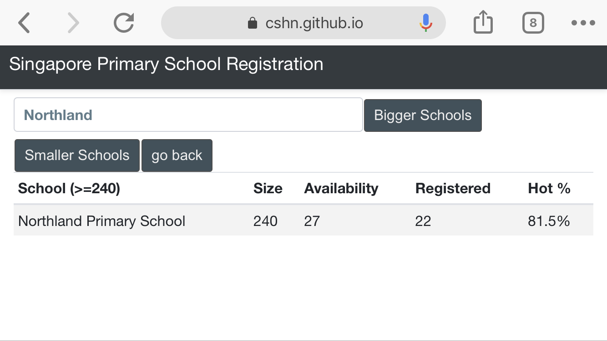This screenshot has height=341, width=607.
Task: Tap the browser forward arrow
Action: coord(73,23)
